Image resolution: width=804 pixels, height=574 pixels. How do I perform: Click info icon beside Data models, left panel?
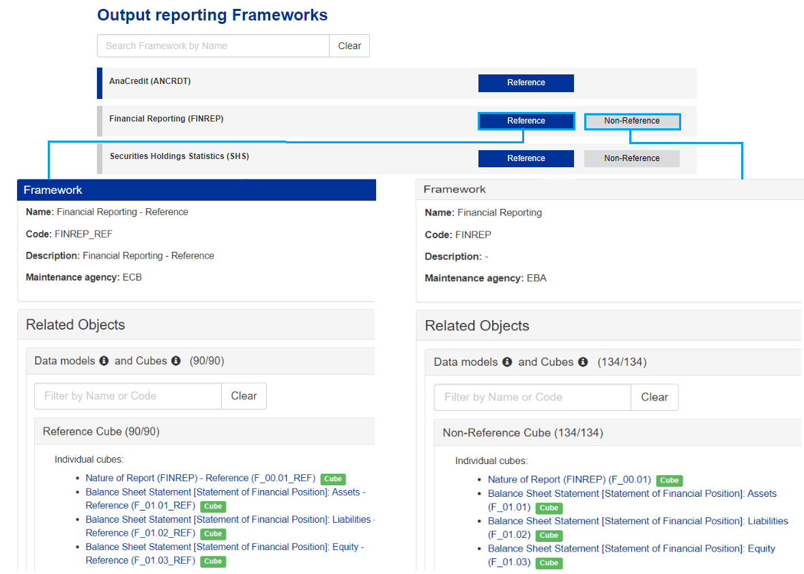pyautogui.click(x=104, y=361)
